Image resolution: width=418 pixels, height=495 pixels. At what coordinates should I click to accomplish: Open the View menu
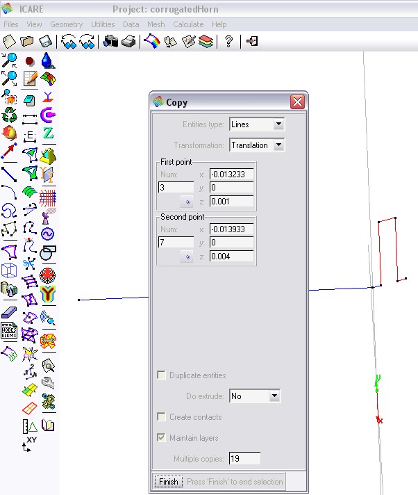tap(34, 24)
